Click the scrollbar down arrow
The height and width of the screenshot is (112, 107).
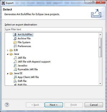[x=100, y=84]
